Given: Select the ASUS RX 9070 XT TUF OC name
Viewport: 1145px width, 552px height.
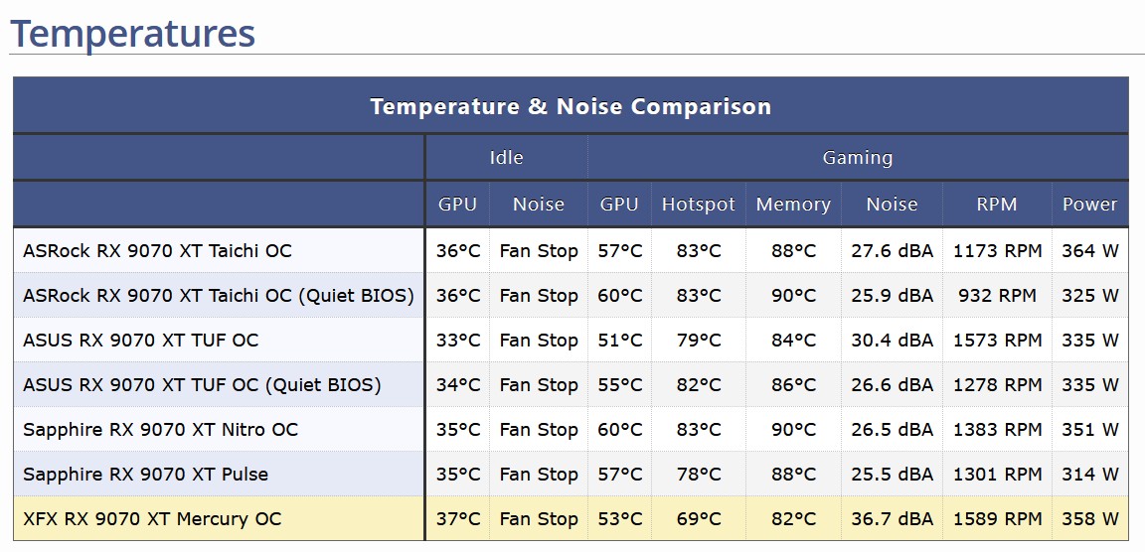Looking at the screenshot, I should point(140,340).
